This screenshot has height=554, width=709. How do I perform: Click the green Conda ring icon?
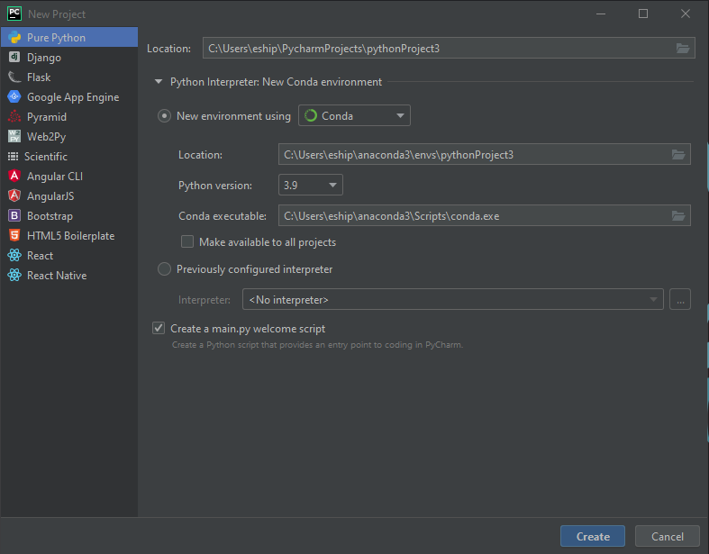click(x=311, y=116)
